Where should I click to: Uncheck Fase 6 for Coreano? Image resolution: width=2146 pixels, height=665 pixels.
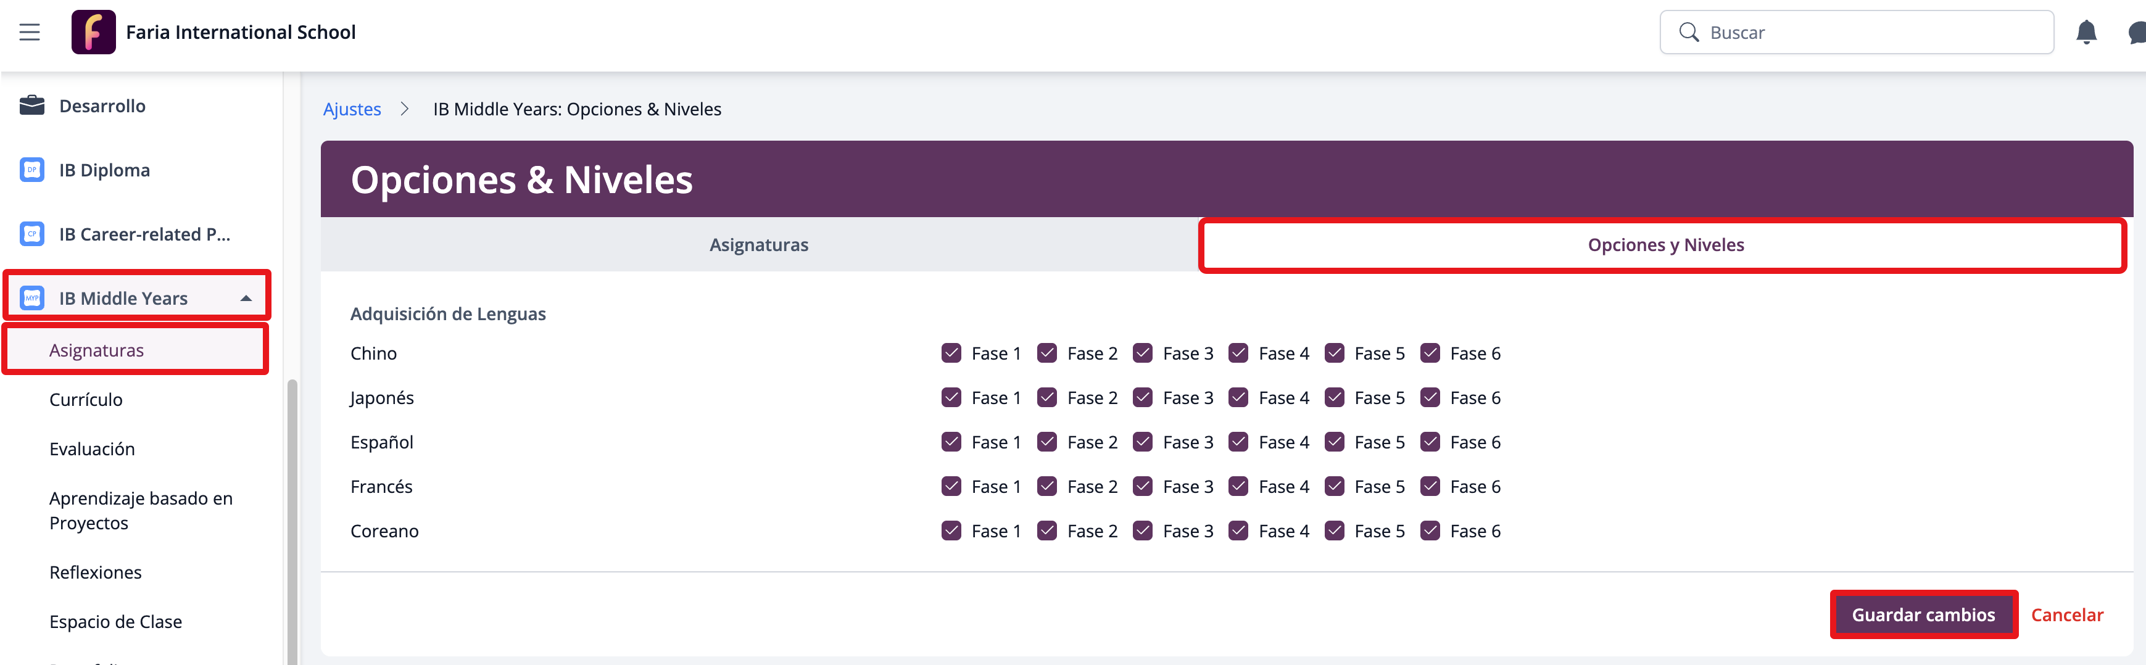pyautogui.click(x=1430, y=531)
